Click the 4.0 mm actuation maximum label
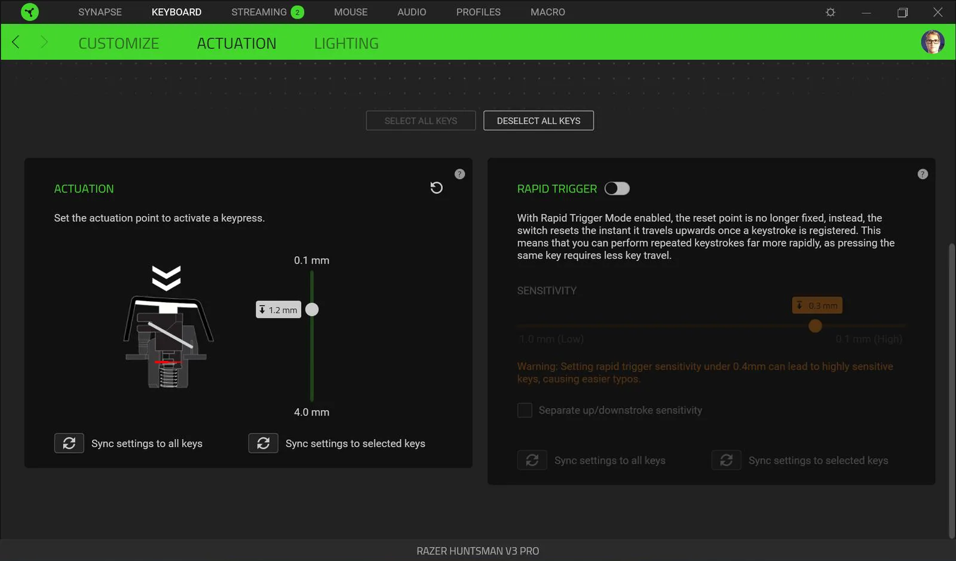 click(311, 412)
